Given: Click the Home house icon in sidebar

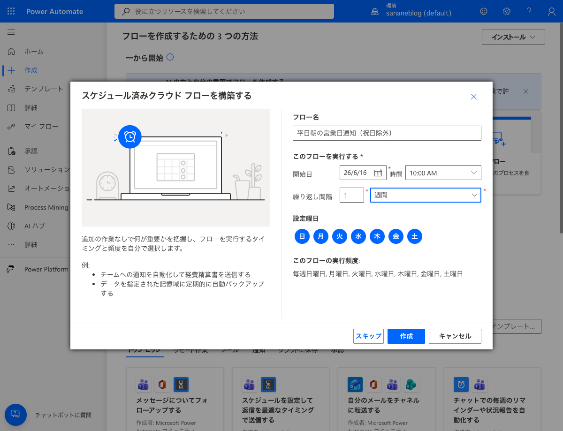Looking at the screenshot, I should 12,51.
